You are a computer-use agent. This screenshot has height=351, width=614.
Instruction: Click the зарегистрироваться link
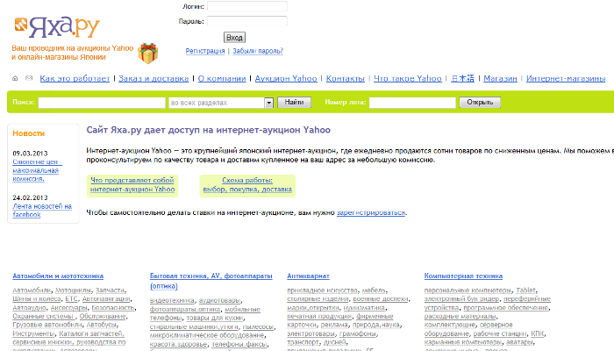pos(371,212)
